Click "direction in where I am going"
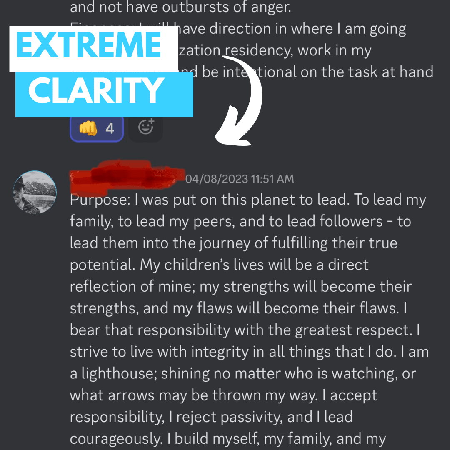 [x=307, y=29]
